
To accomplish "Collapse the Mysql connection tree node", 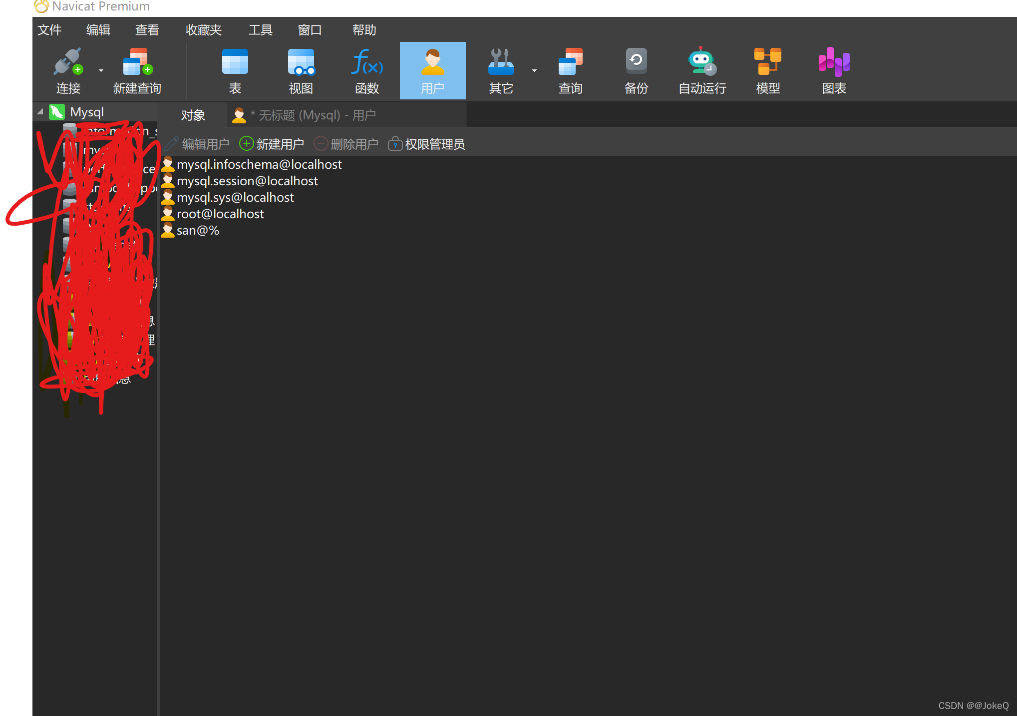I will pyautogui.click(x=40, y=112).
